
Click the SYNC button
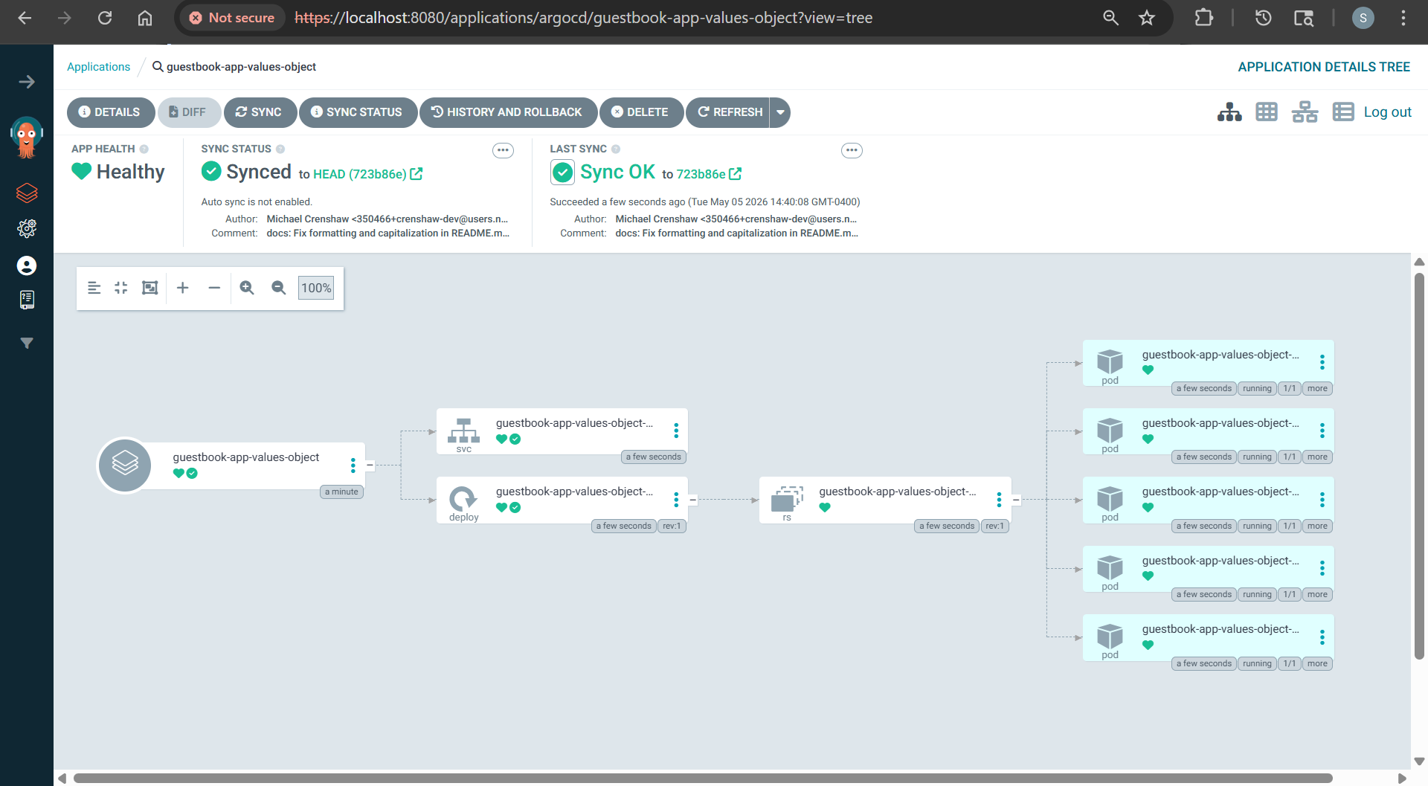tap(260, 112)
